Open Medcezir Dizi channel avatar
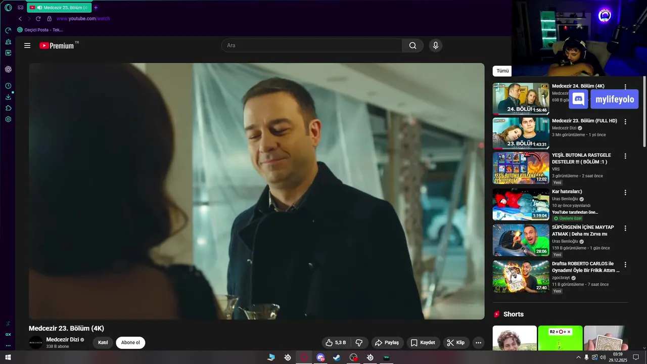The height and width of the screenshot is (364, 647). pyautogui.click(x=36, y=343)
